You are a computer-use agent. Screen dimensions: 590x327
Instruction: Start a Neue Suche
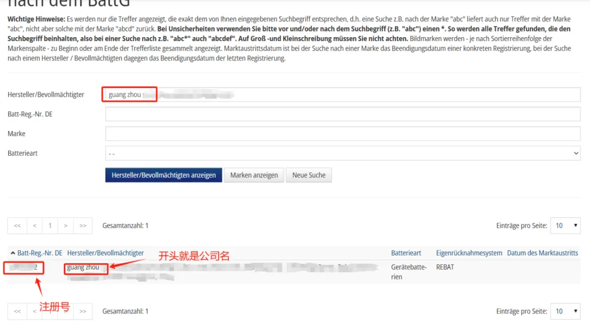coord(309,175)
